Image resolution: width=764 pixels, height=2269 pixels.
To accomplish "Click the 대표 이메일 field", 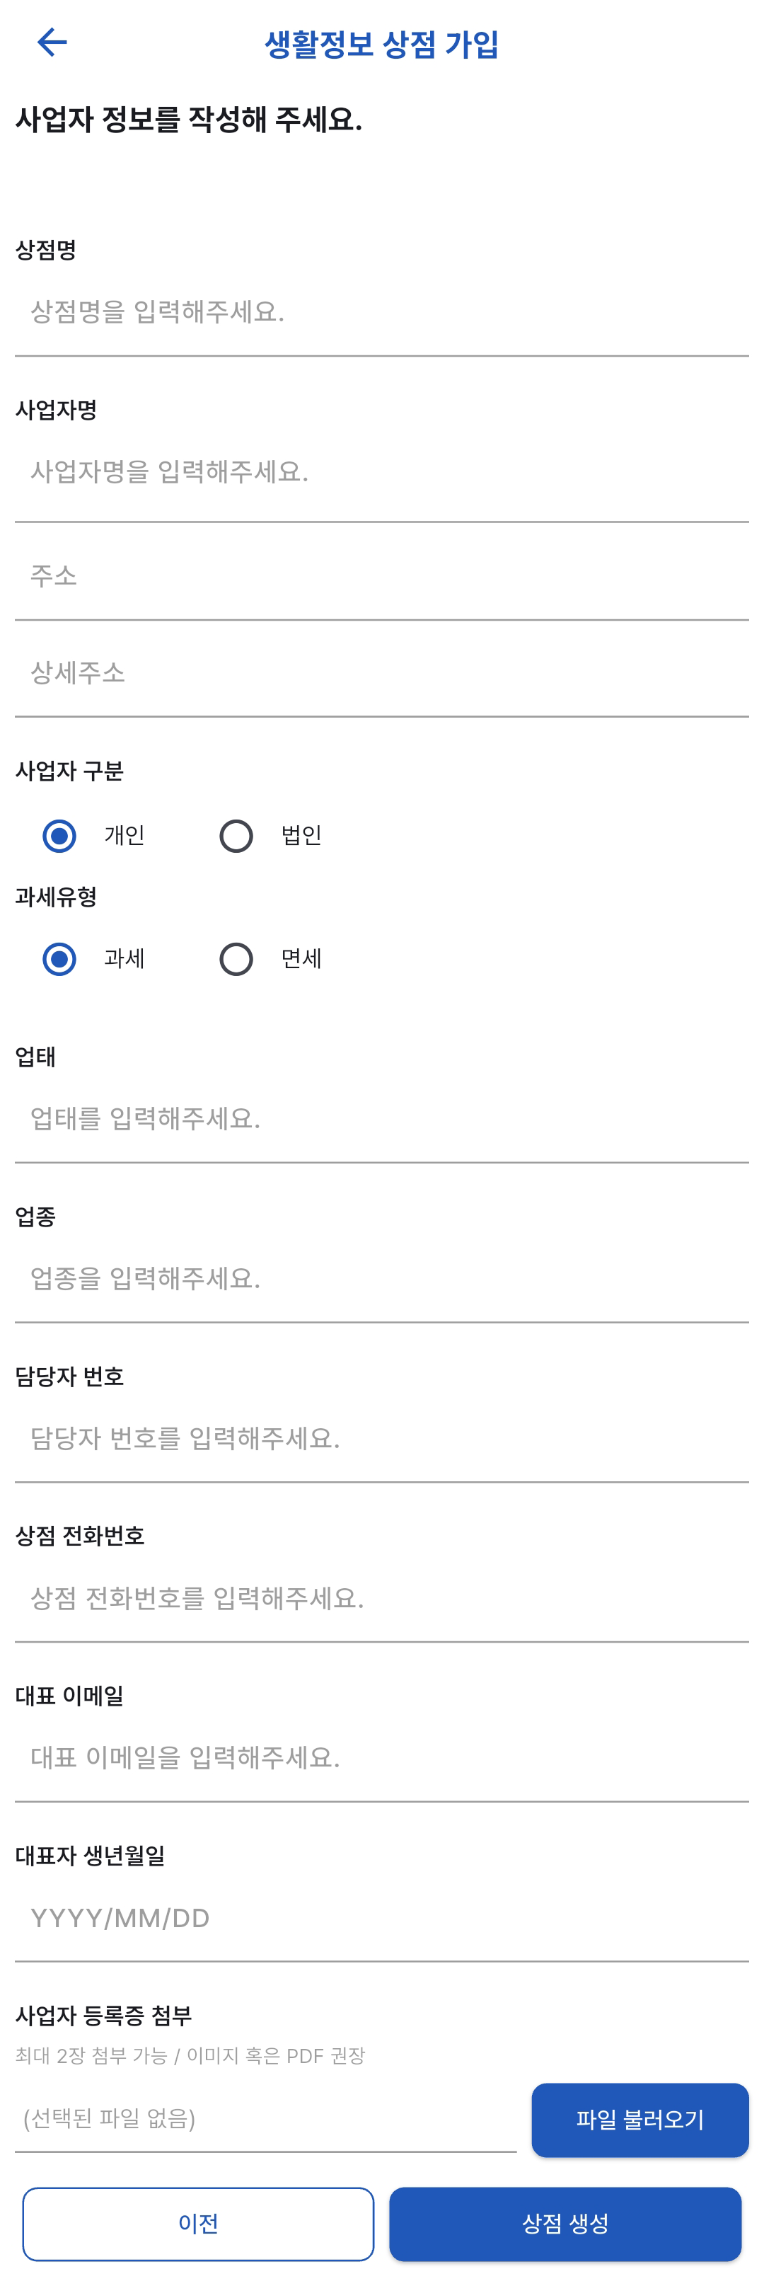I will click(x=381, y=1757).
